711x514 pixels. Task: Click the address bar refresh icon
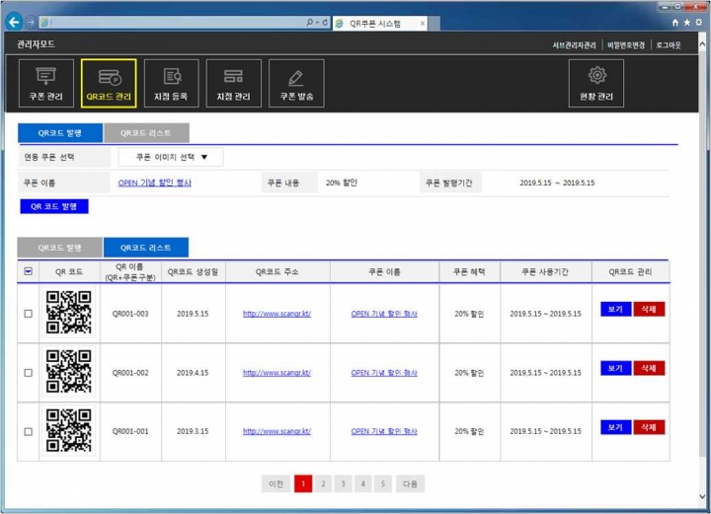click(325, 22)
